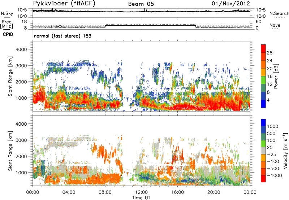Click the '-25' velocity scale label
Screen dimensions: 289x200
(272, 154)
